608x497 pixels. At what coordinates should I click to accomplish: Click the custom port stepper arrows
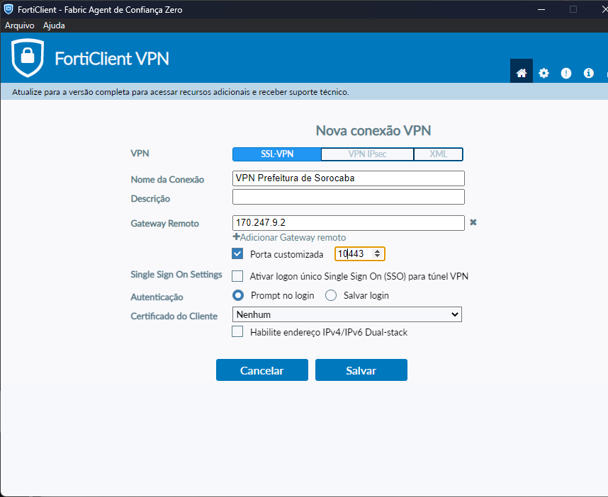378,254
